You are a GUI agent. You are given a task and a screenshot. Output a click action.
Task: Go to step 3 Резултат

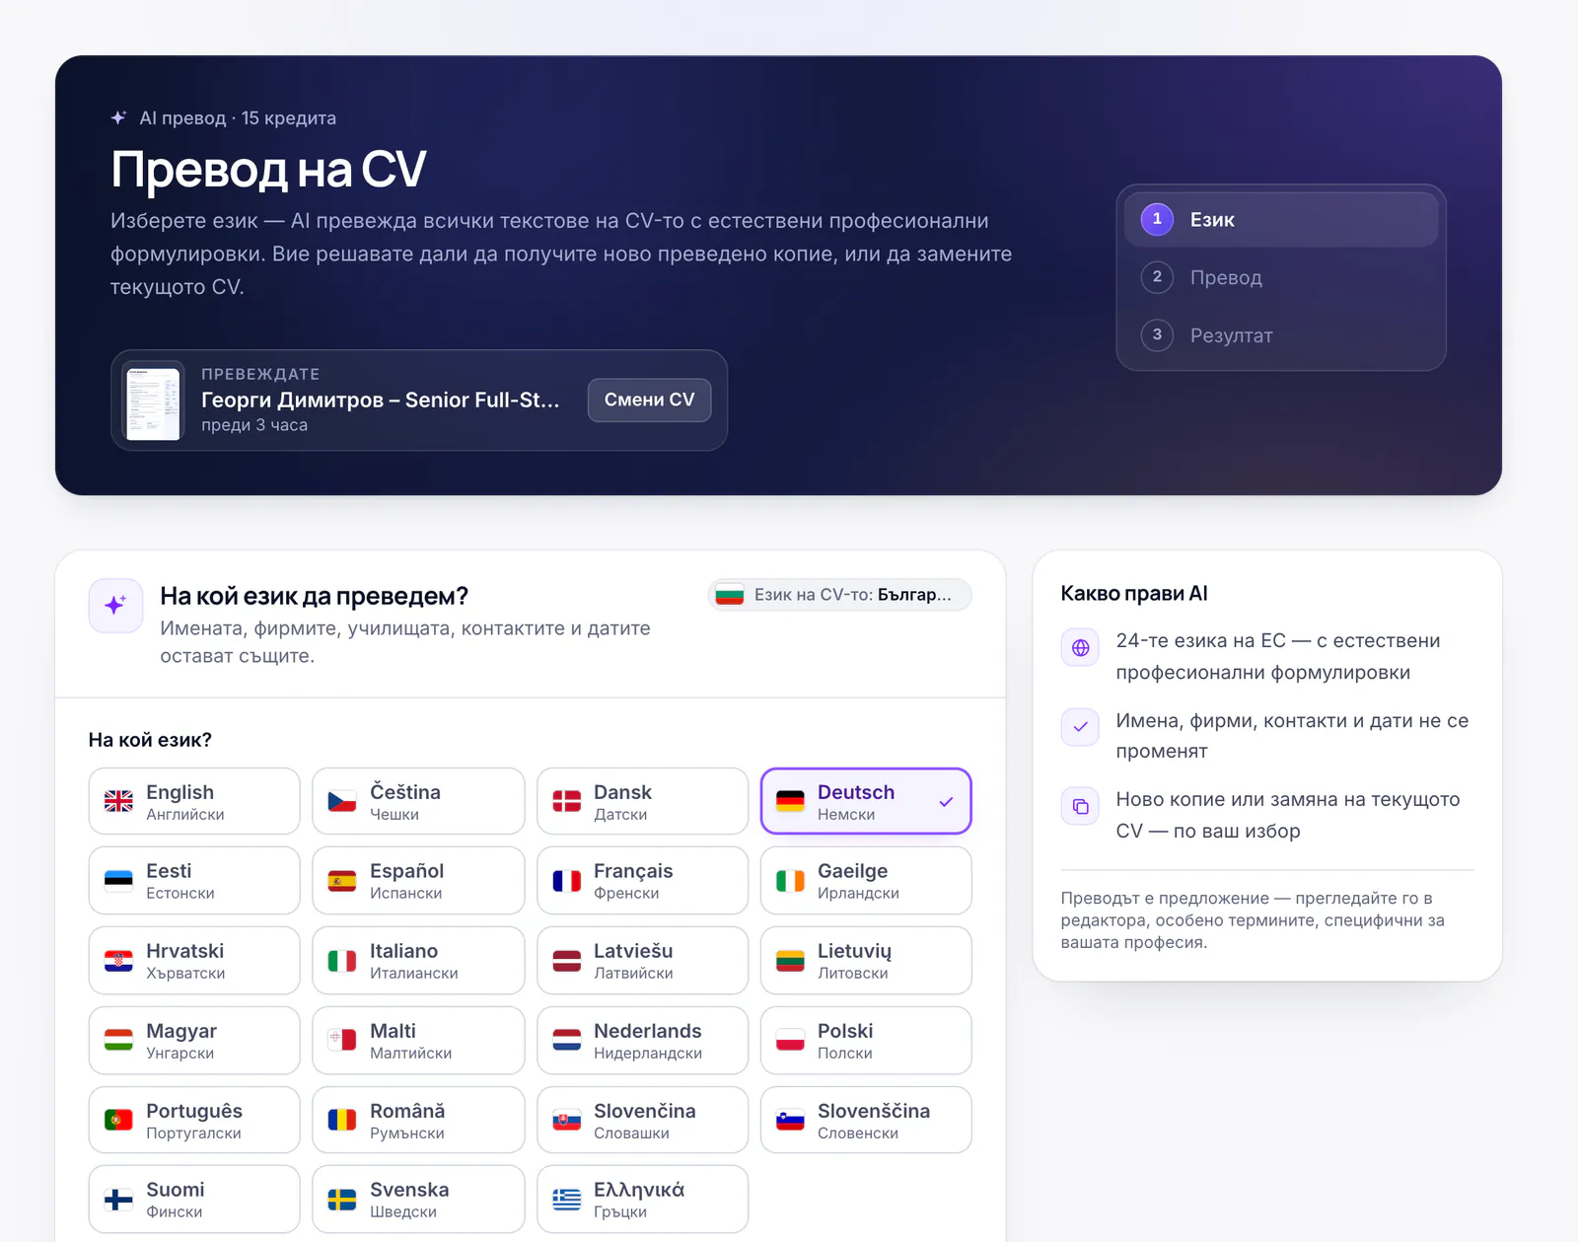click(x=1281, y=335)
